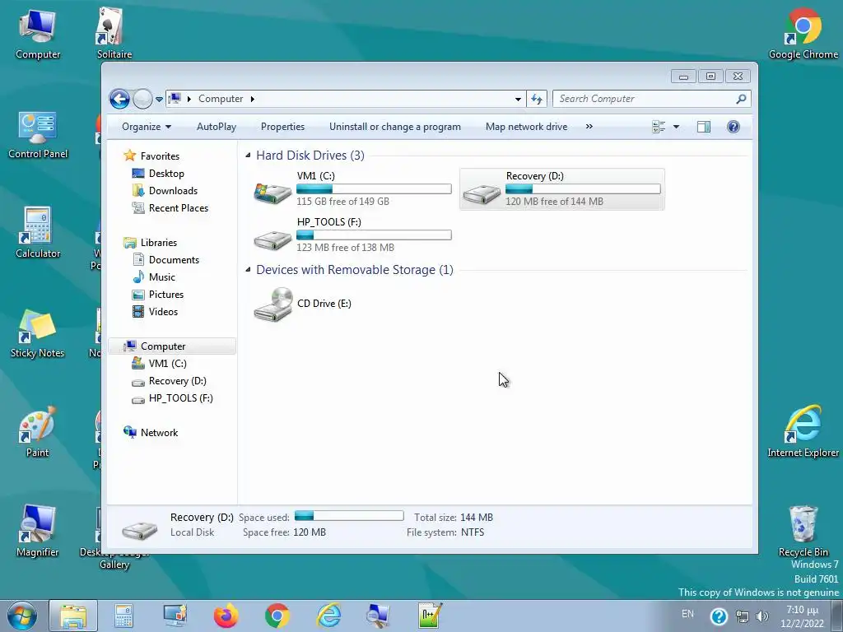Image resolution: width=843 pixels, height=632 pixels.
Task: Open the Music library
Action: pos(162,276)
